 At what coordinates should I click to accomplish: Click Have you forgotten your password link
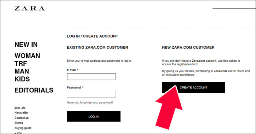point(90,103)
